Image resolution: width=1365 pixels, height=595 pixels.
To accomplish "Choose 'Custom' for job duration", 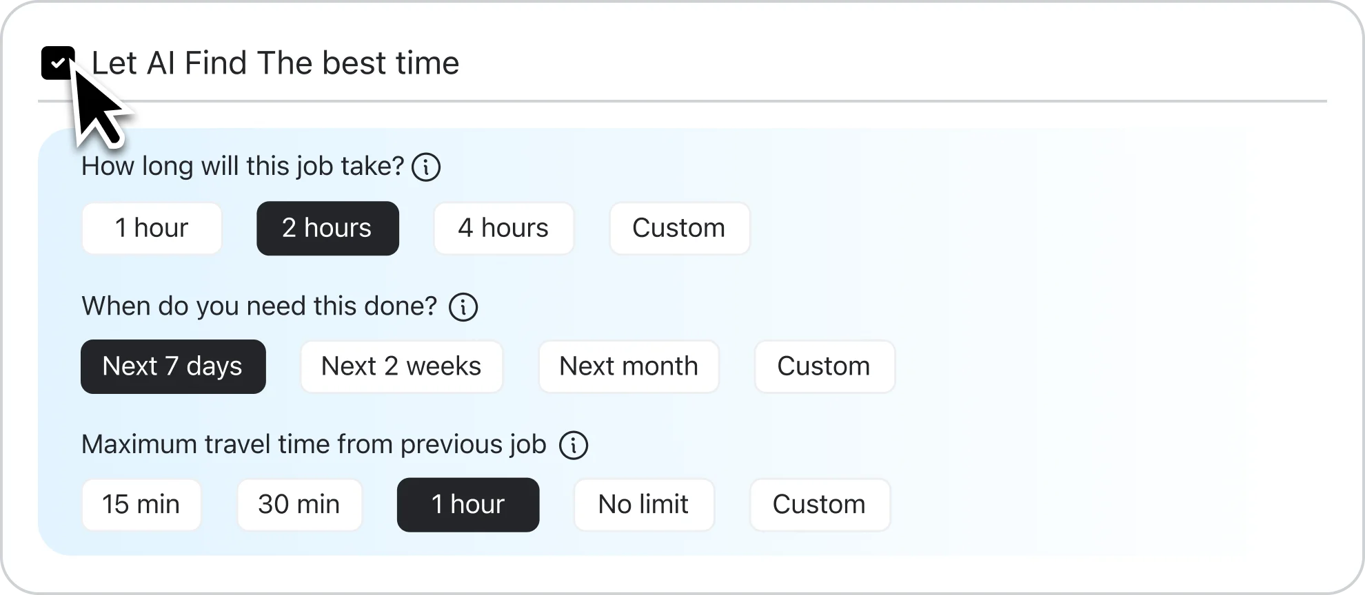I will pyautogui.click(x=679, y=228).
